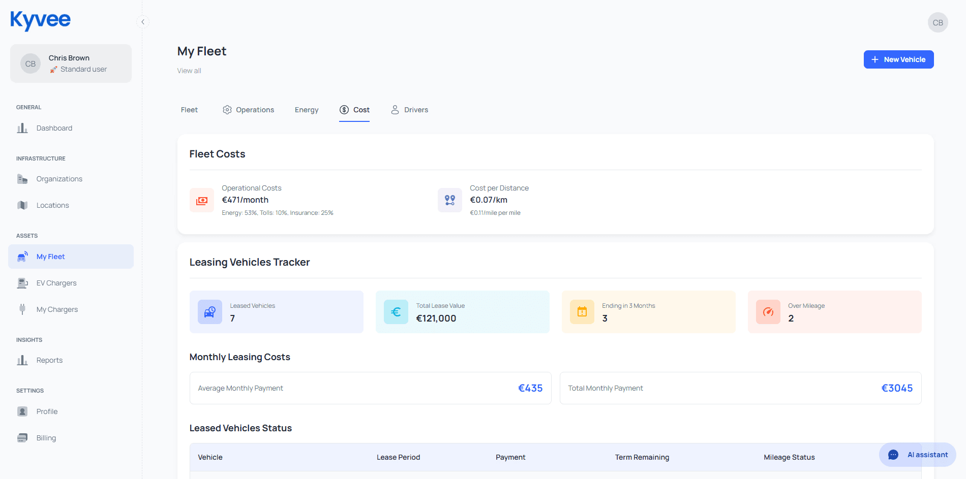
Task: Click the Billing card icon
Action: coord(22,438)
